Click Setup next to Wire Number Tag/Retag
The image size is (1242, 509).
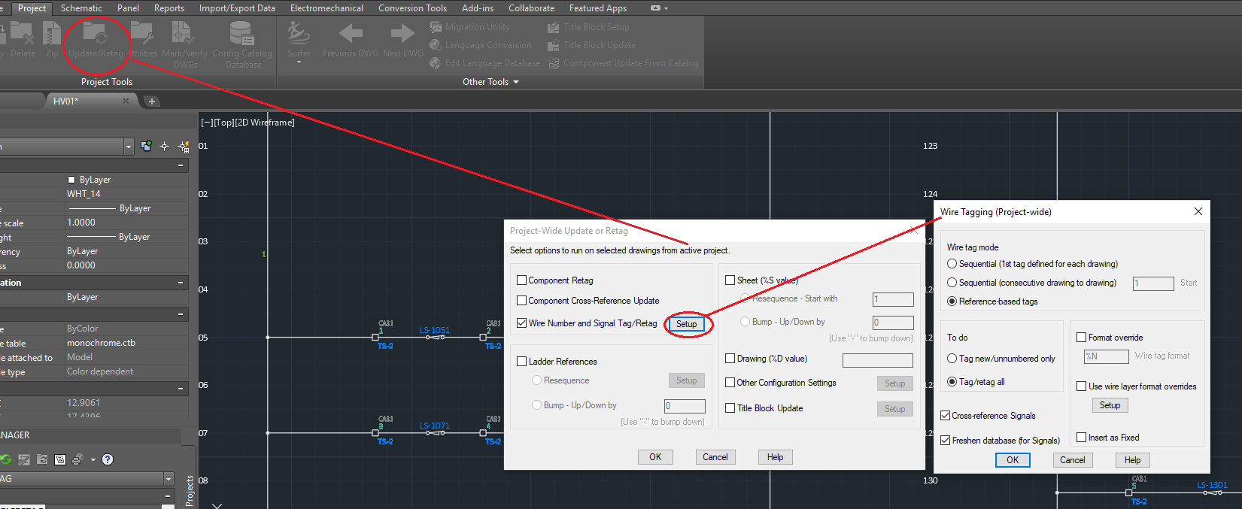pos(686,324)
